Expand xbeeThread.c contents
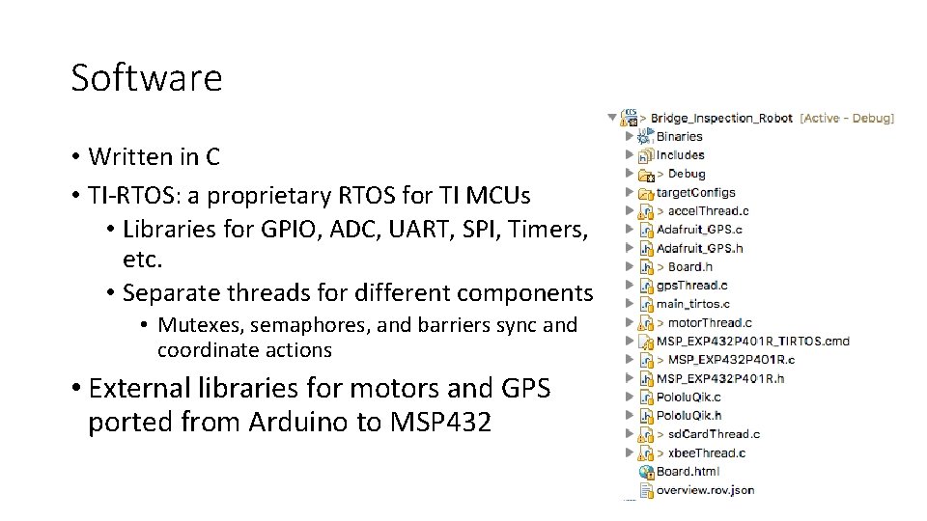The image size is (927, 521). 629,452
